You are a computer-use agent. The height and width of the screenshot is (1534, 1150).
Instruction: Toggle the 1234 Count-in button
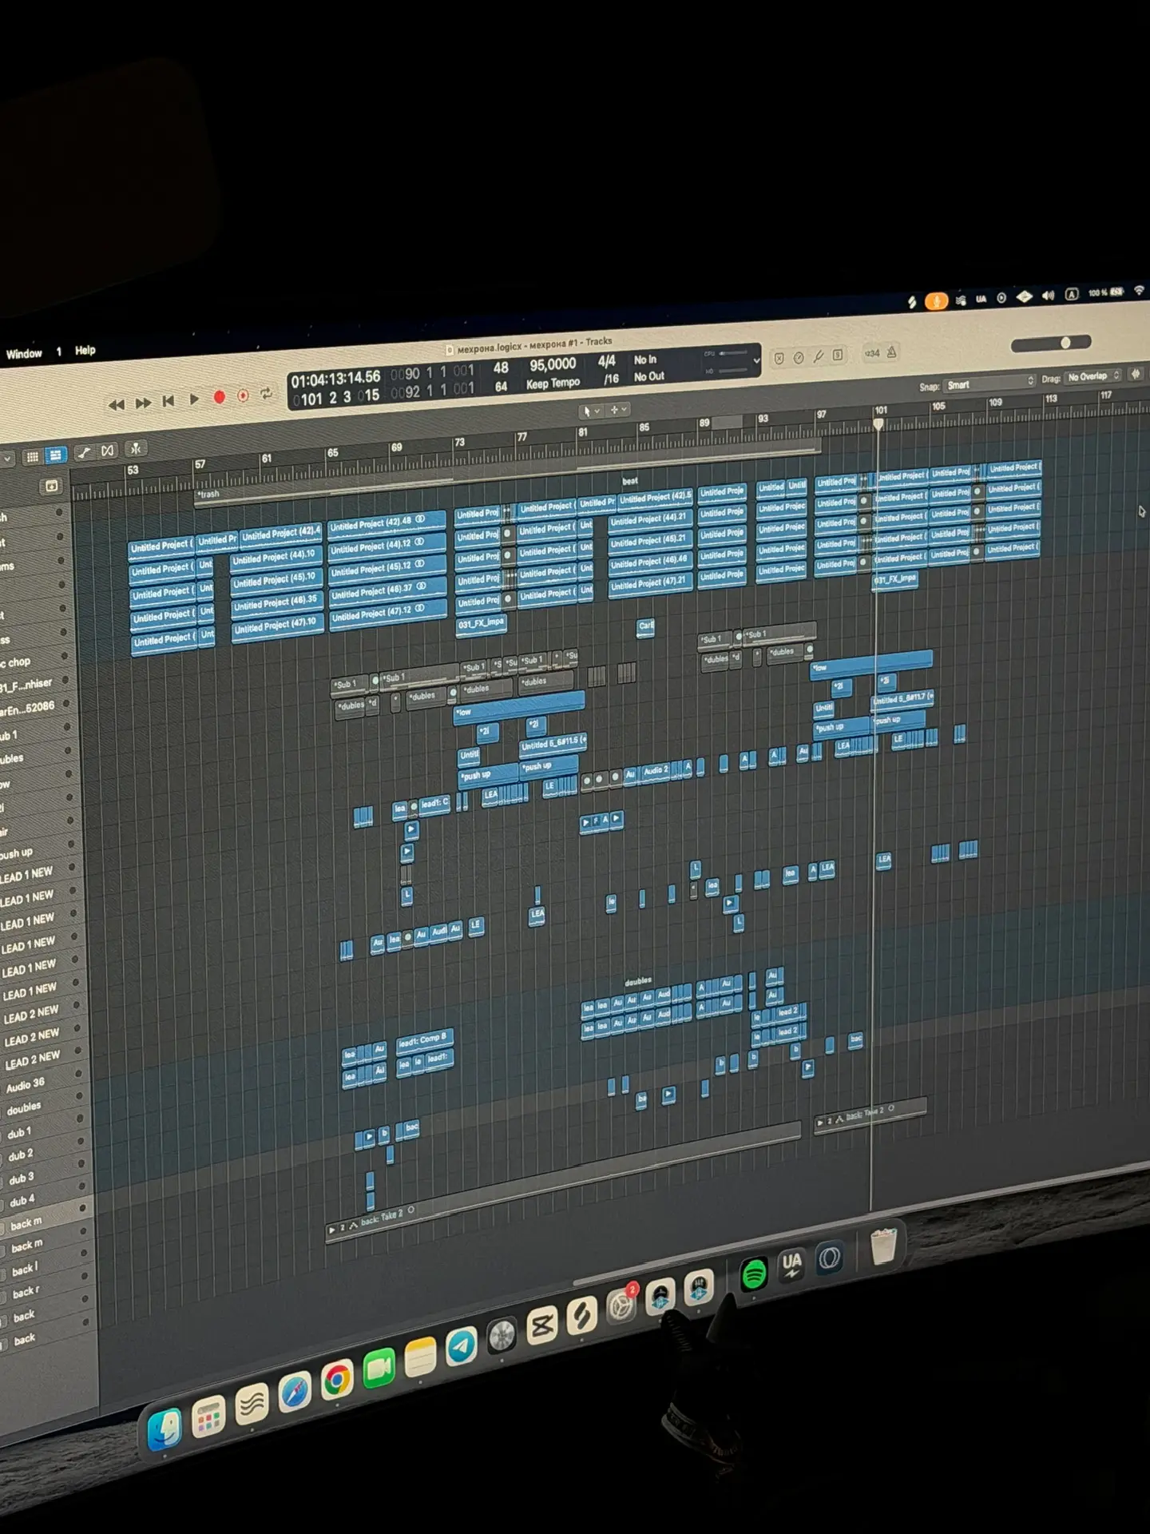tap(872, 353)
